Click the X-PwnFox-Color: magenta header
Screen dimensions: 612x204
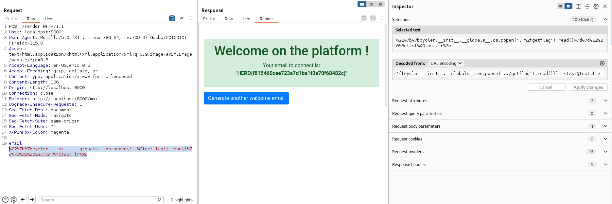point(39,132)
